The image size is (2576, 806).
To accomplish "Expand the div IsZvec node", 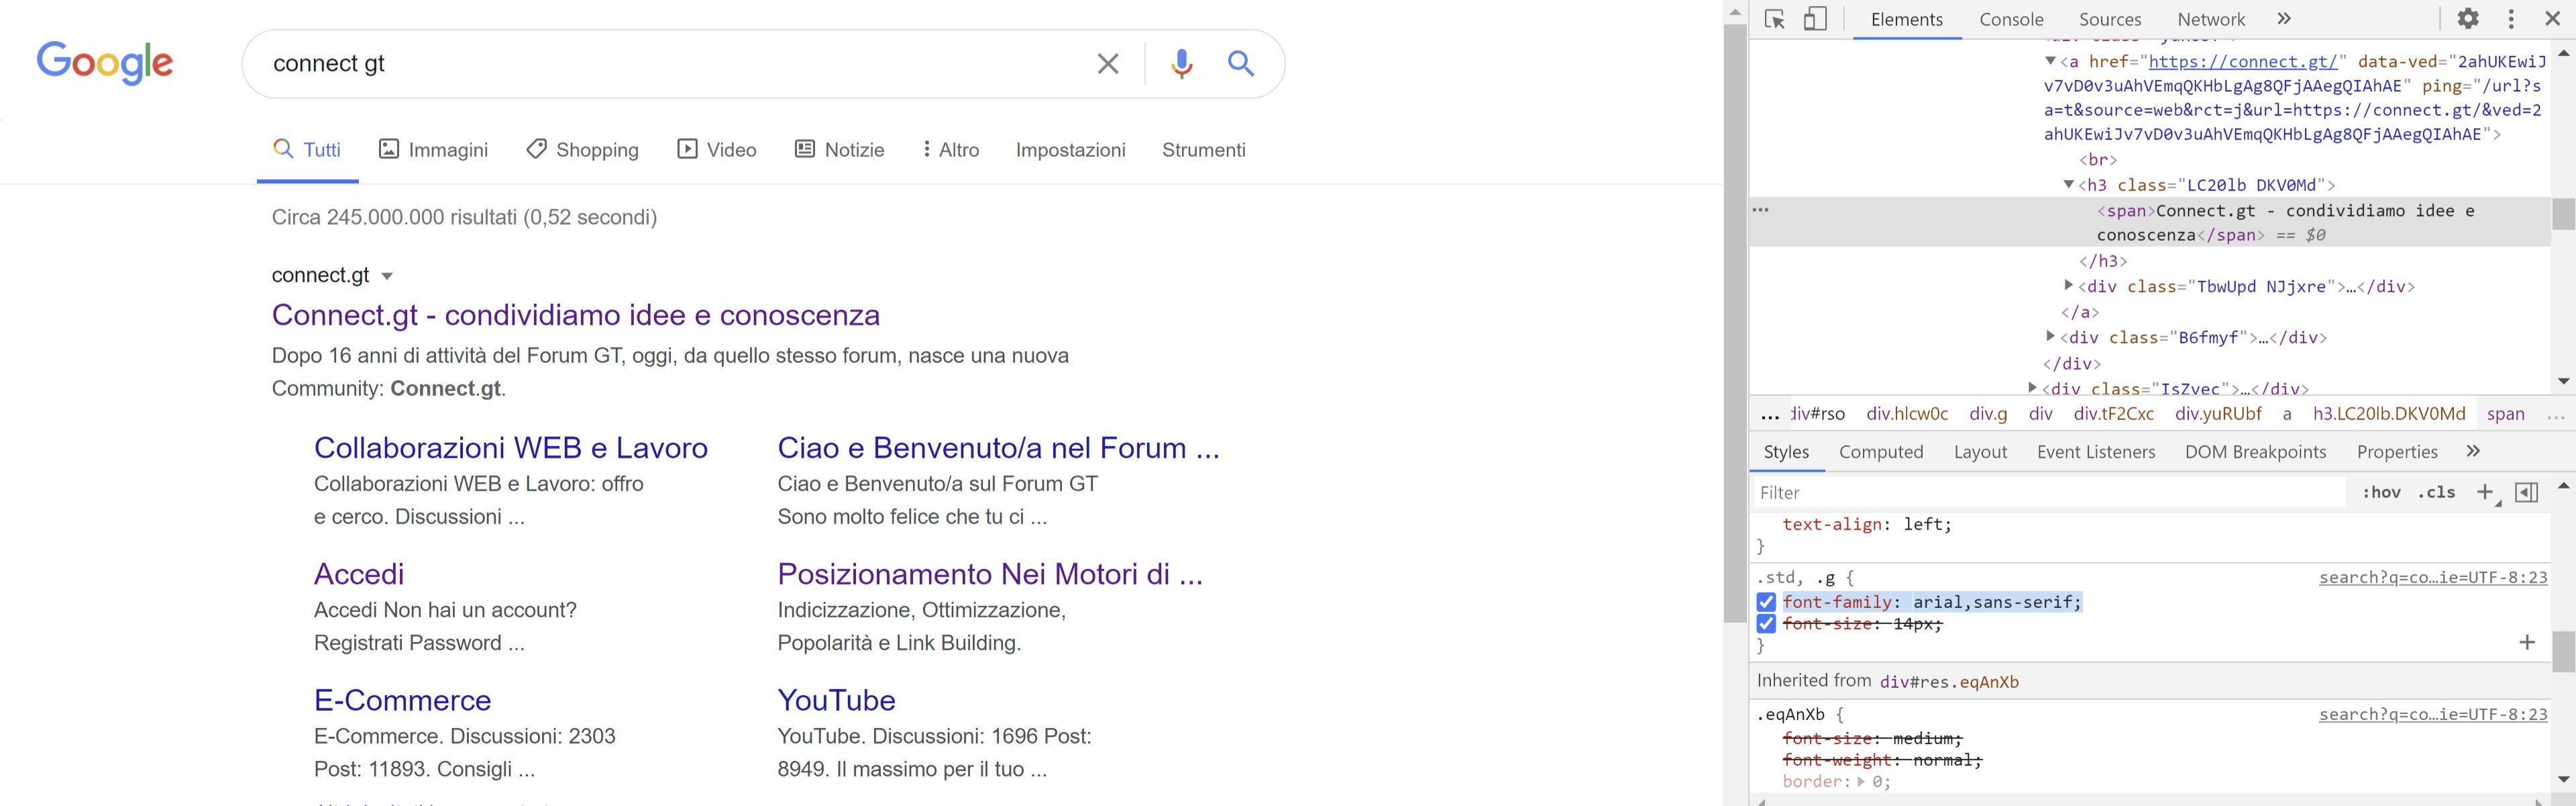I will (x=2032, y=387).
